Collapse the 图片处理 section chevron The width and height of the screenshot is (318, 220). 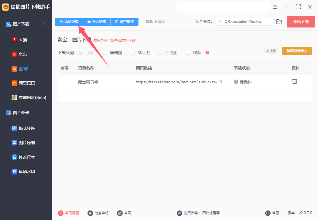coord(45,113)
